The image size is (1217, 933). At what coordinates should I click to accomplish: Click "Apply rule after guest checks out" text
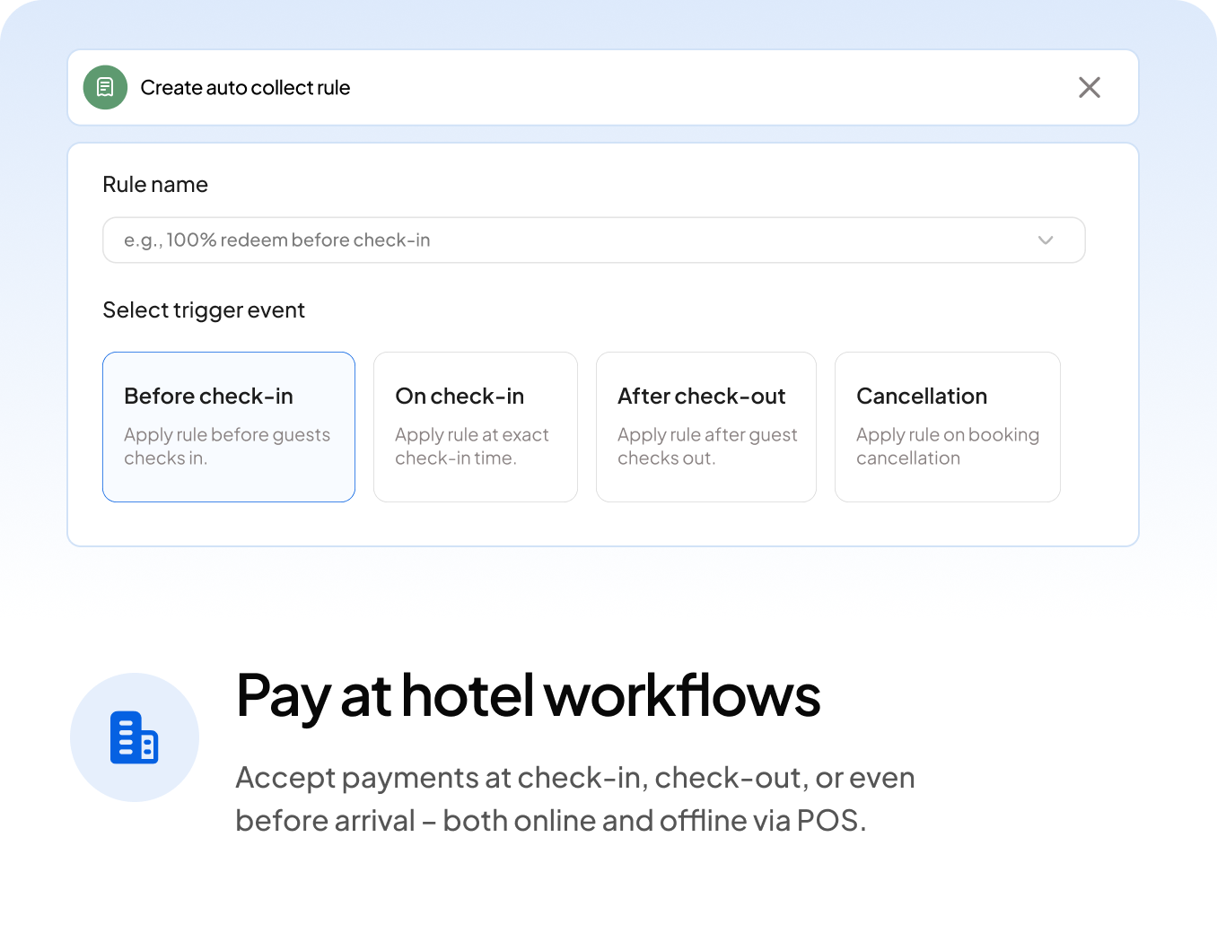pos(706,446)
